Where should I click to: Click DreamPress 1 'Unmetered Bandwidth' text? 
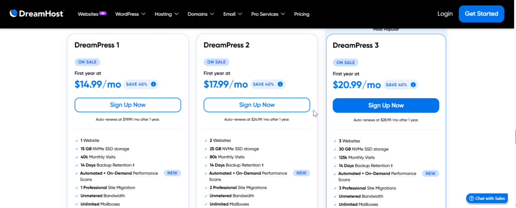click(103, 196)
